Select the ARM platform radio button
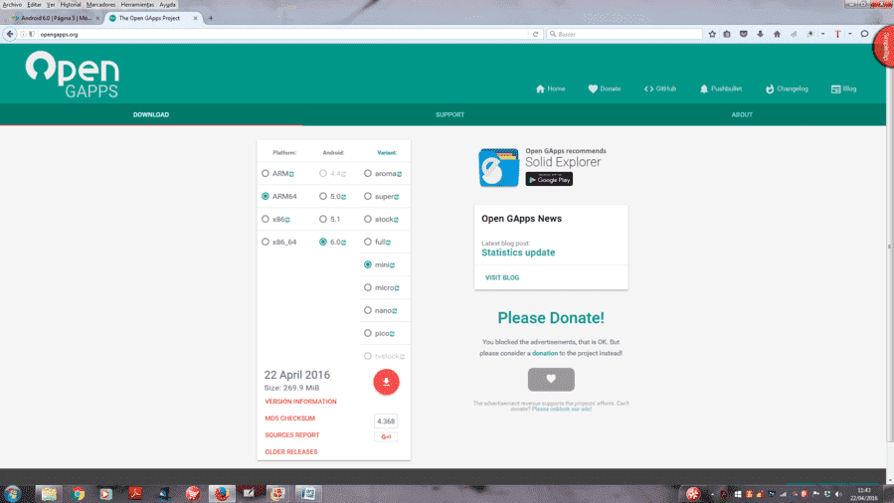The width and height of the screenshot is (894, 503). (266, 173)
